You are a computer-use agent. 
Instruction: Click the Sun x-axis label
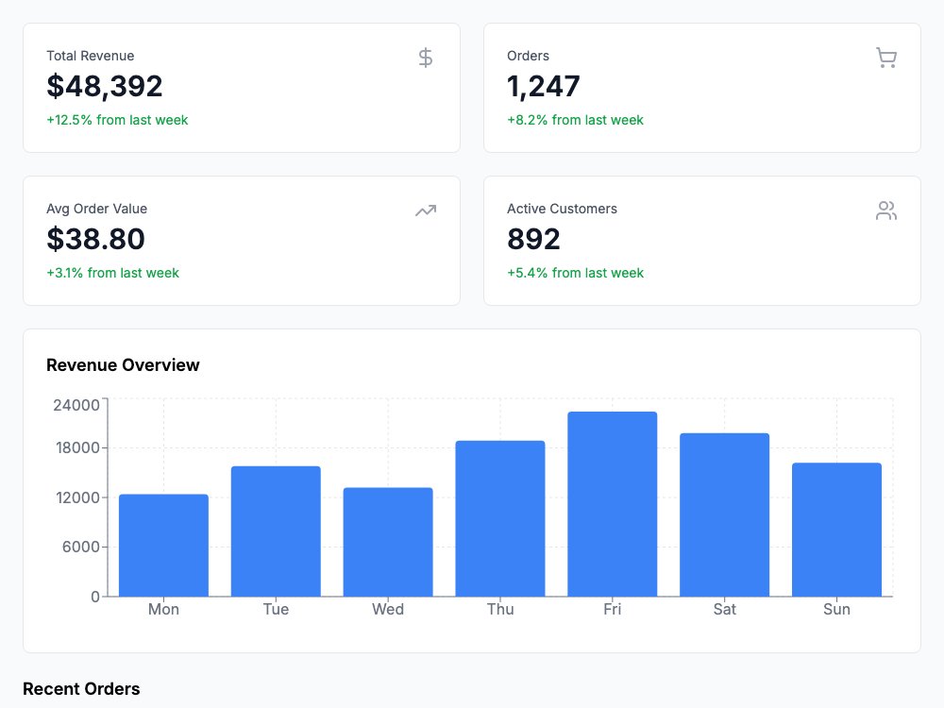(x=836, y=609)
